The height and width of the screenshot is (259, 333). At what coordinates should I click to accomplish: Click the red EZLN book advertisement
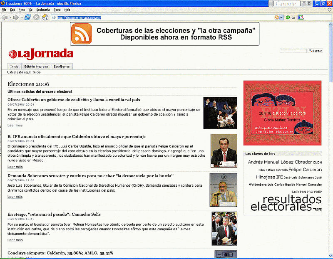coord(283,113)
